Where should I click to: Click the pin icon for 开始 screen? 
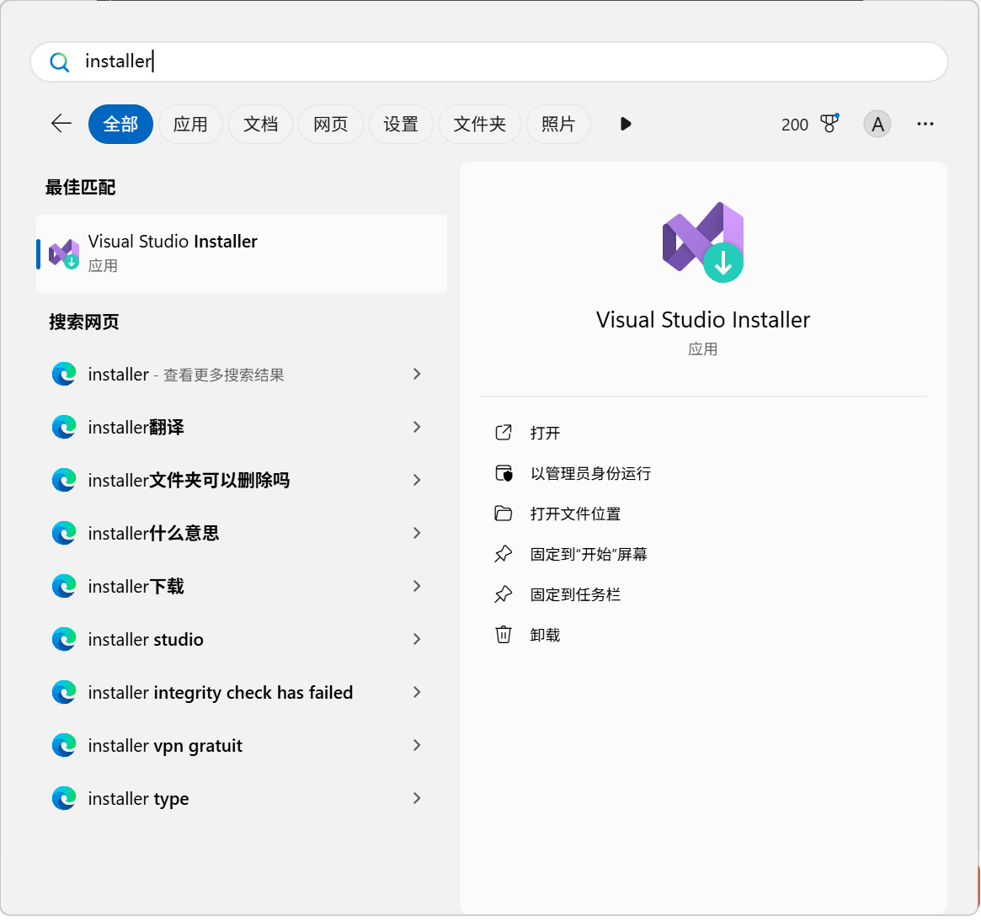(504, 554)
